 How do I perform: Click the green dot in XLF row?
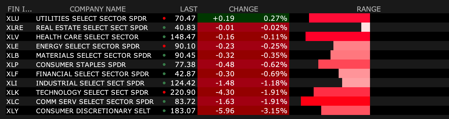click(x=164, y=74)
